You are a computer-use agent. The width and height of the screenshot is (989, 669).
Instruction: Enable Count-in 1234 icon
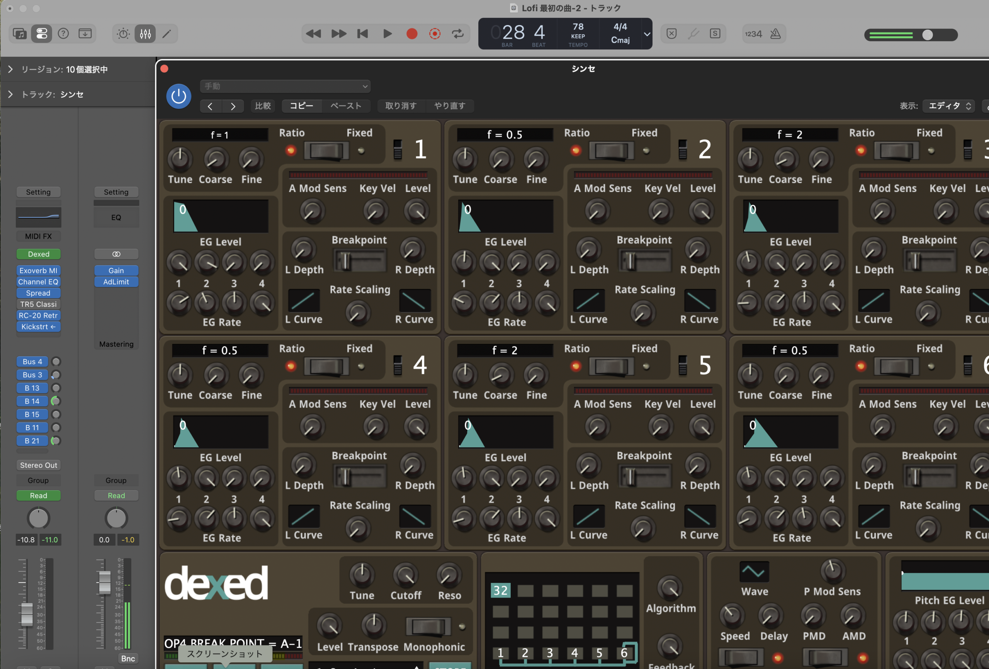[753, 34]
